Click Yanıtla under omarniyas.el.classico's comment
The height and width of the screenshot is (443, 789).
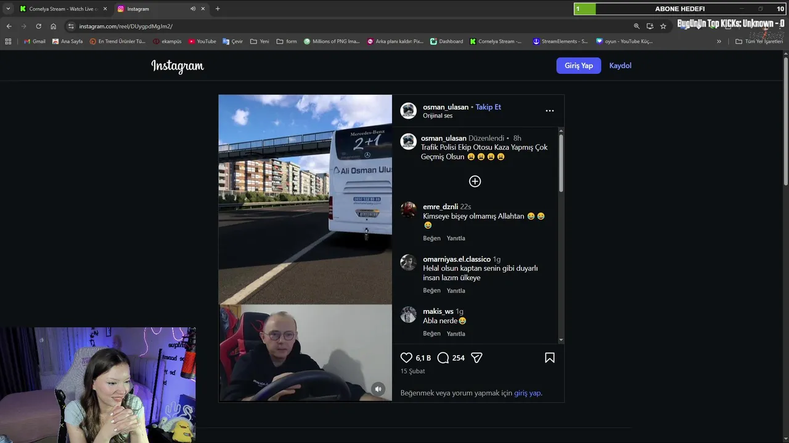pos(456,290)
